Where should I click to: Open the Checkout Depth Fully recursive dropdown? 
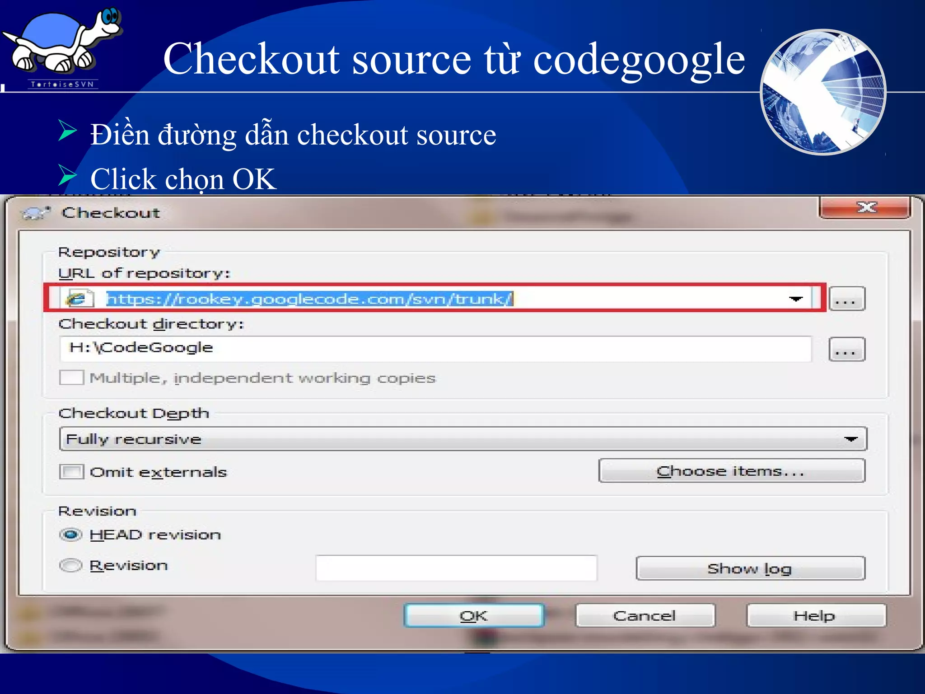click(x=463, y=439)
